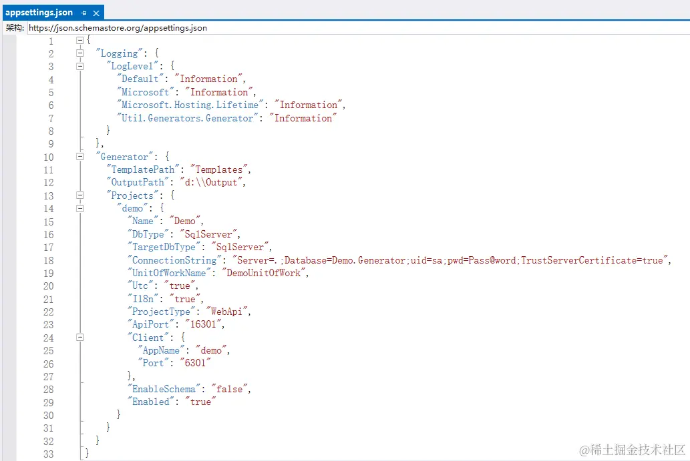This screenshot has width=690, height=461.
Task: Click the "Name" key on line 15
Action: pyautogui.click(x=142, y=221)
